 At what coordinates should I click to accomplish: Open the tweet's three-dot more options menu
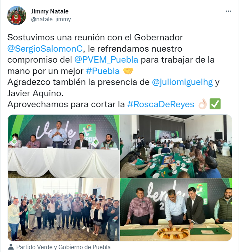(228, 11)
